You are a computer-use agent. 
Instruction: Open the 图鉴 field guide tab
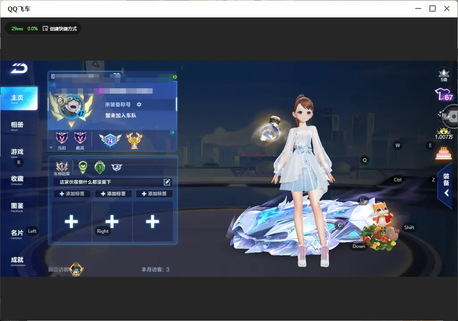click(x=17, y=206)
